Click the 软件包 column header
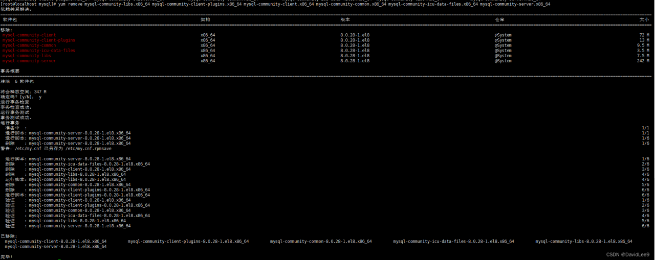This screenshot has width=655, height=260. click(x=9, y=19)
